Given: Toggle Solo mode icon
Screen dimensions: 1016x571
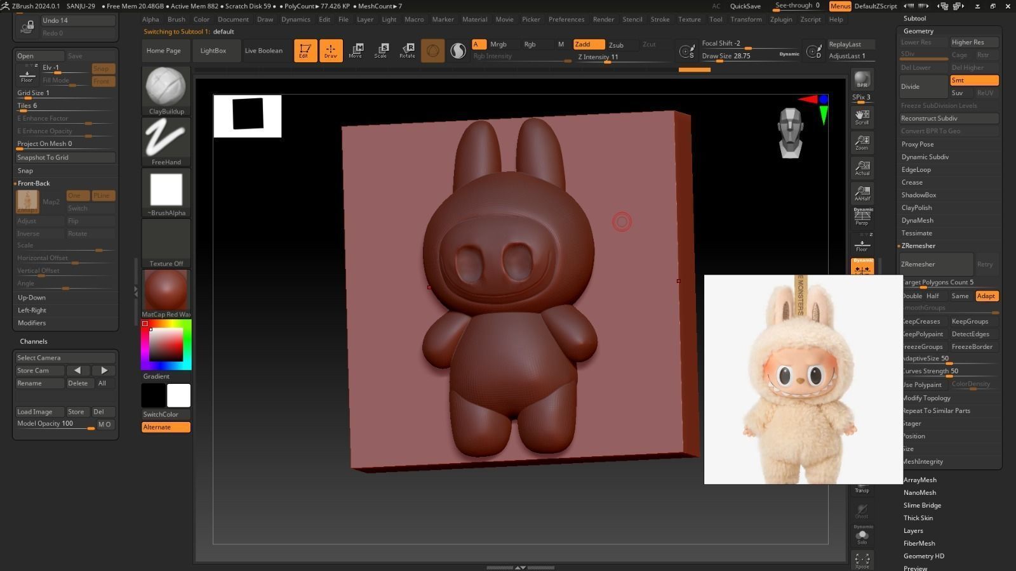Looking at the screenshot, I should (x=862, y=535).
